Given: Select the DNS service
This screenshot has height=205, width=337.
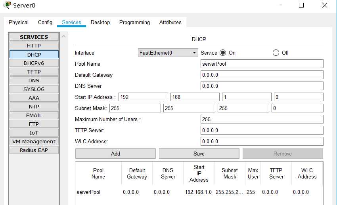Looking at the screenshot, I should click(x=34, y=80).
